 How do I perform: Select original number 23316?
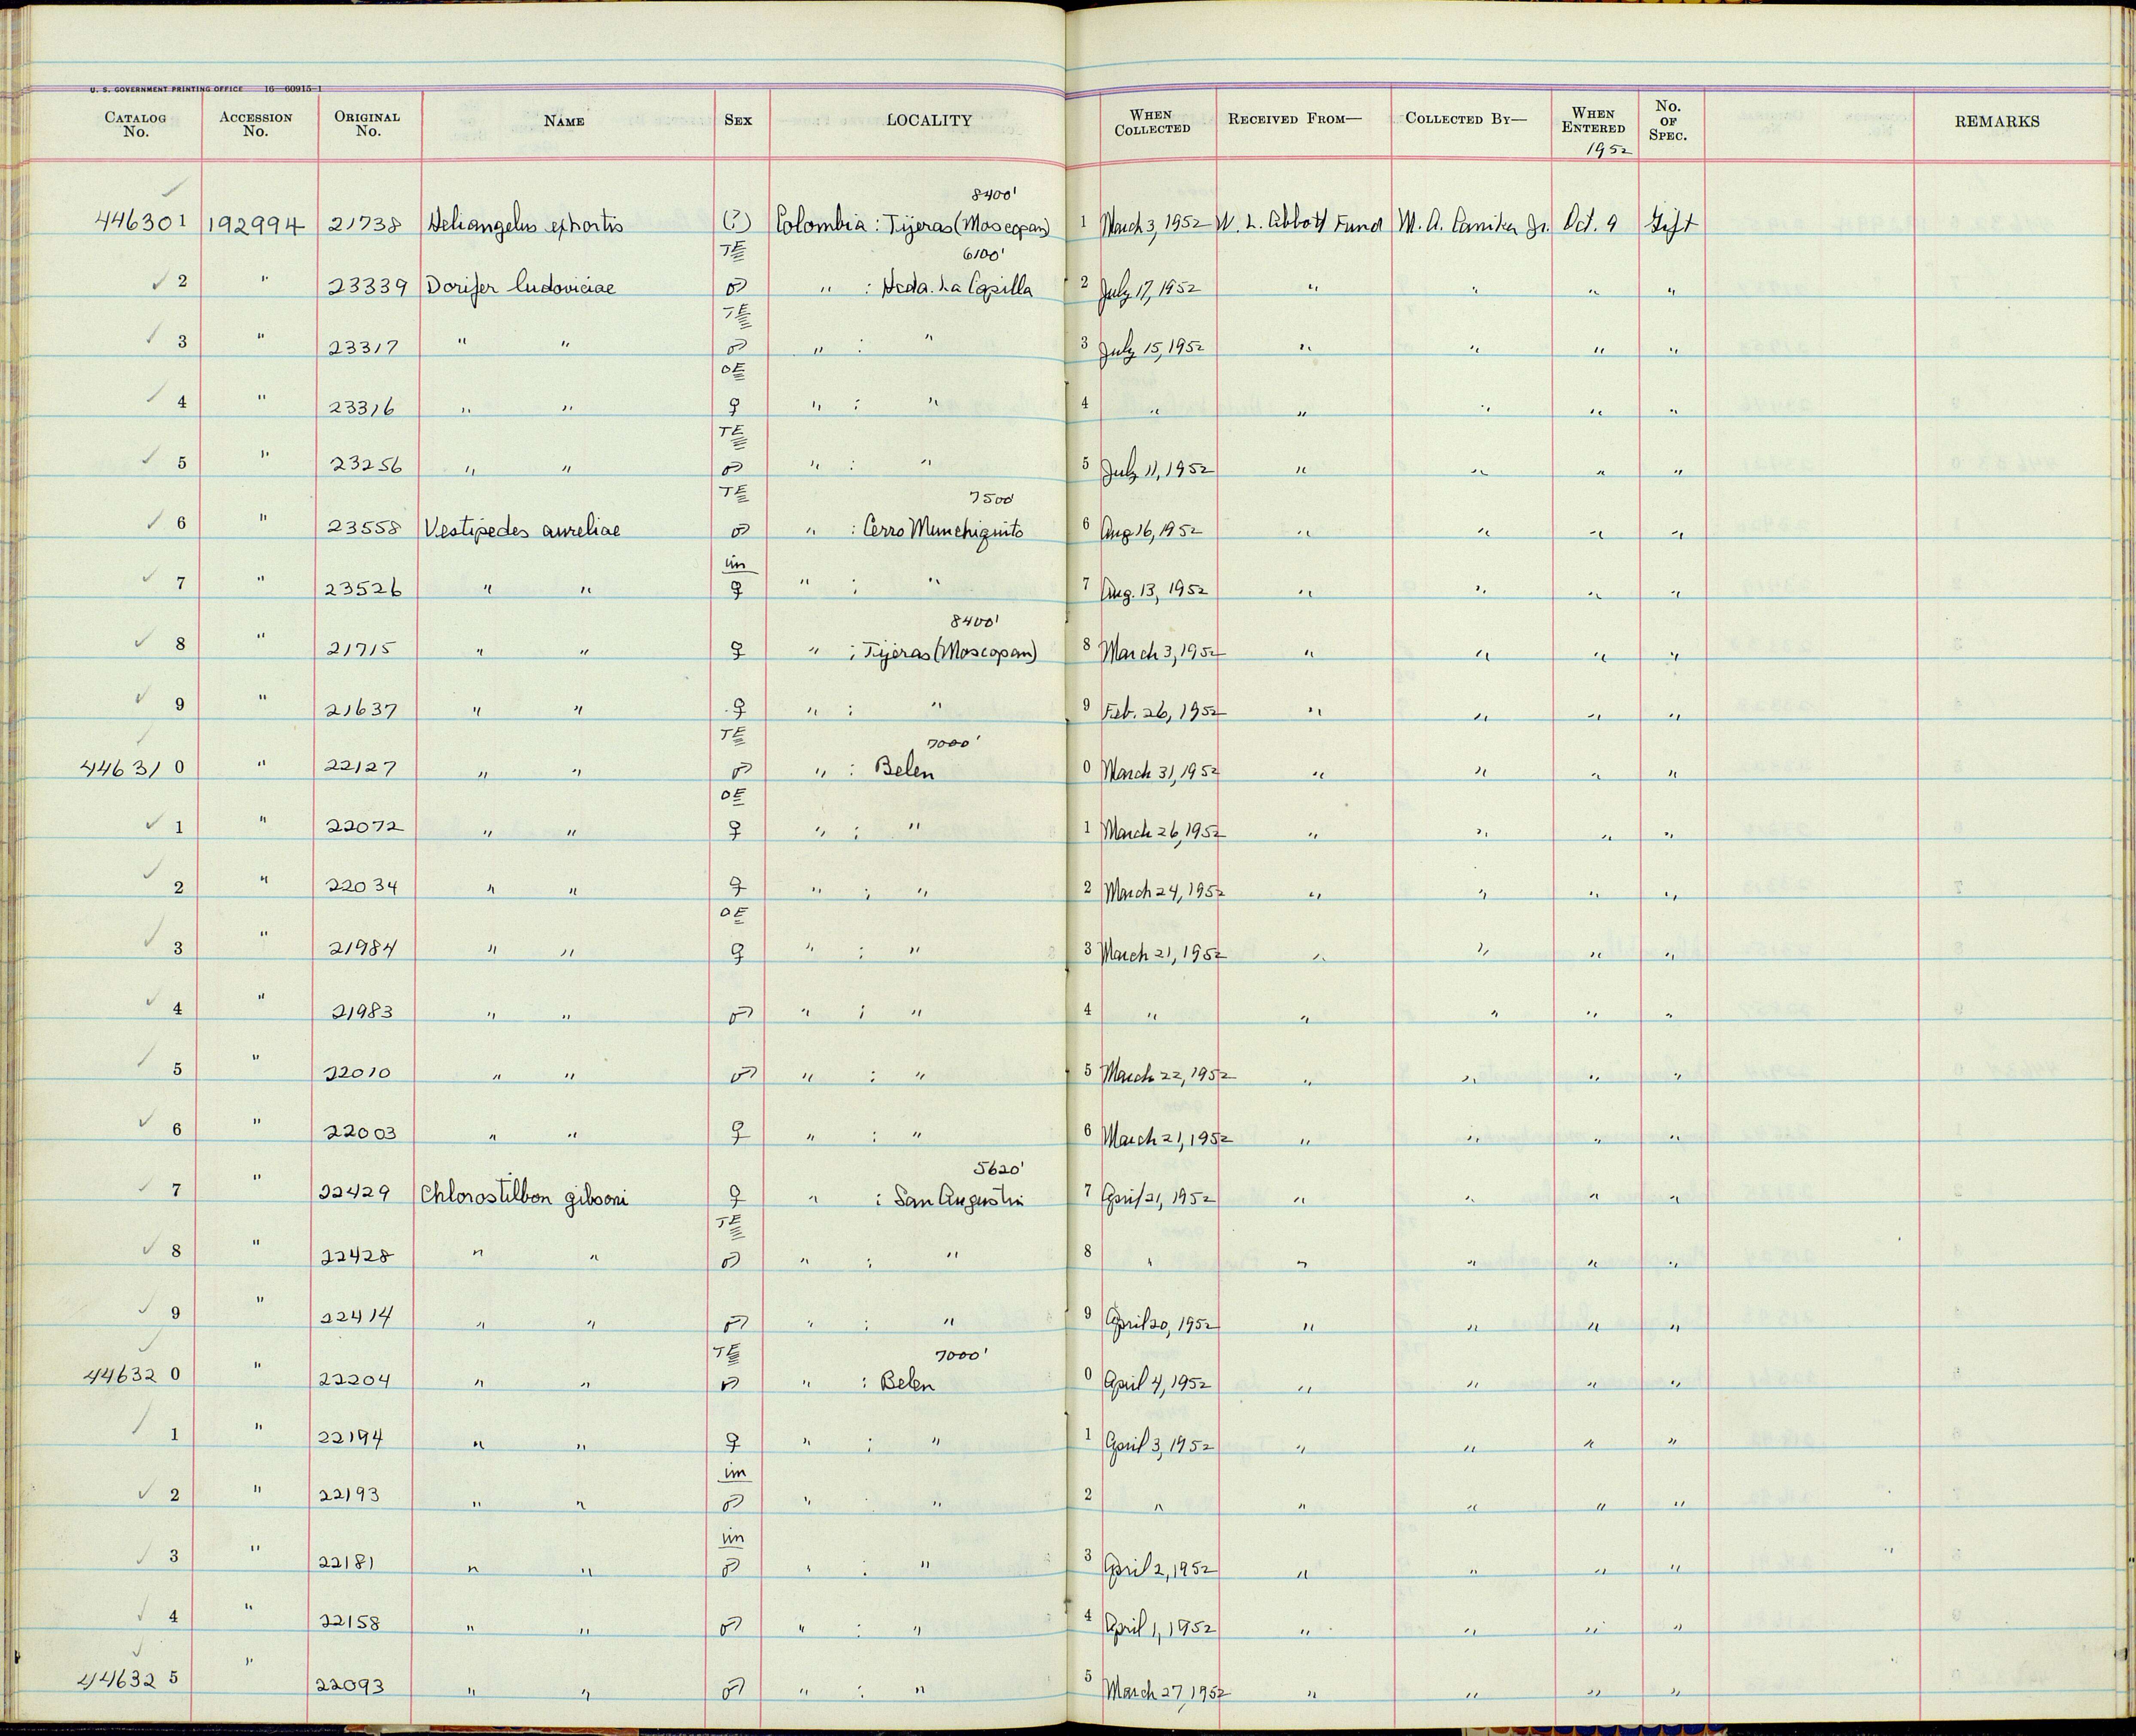point(363,408)
